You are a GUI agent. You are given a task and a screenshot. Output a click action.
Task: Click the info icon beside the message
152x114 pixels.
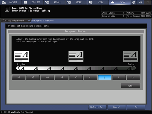(7, 9)
